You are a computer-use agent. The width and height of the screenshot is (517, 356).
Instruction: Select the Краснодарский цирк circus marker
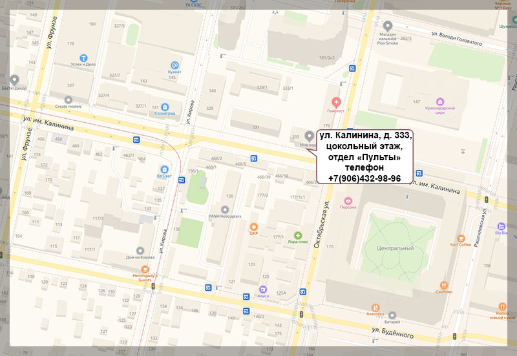pos(441,101)
